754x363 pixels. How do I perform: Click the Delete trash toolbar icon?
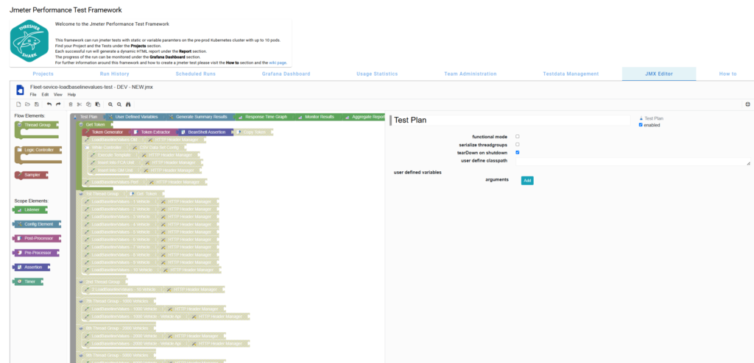(x=71, y=104)
